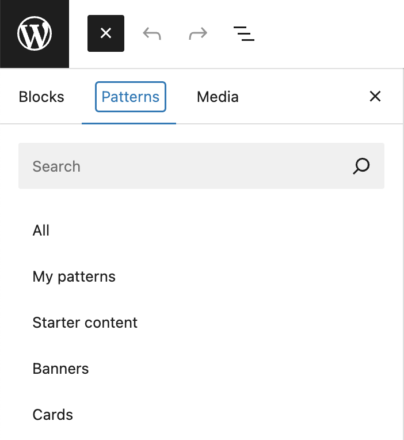Browse the Banners pattern category
This screenshot has width=404, height=440.
tap(61, 369)
